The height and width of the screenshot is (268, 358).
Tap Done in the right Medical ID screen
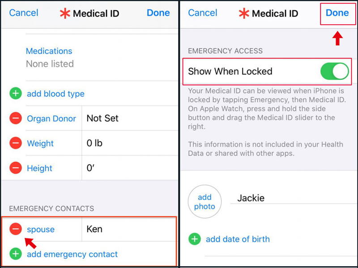pos(337,13)
